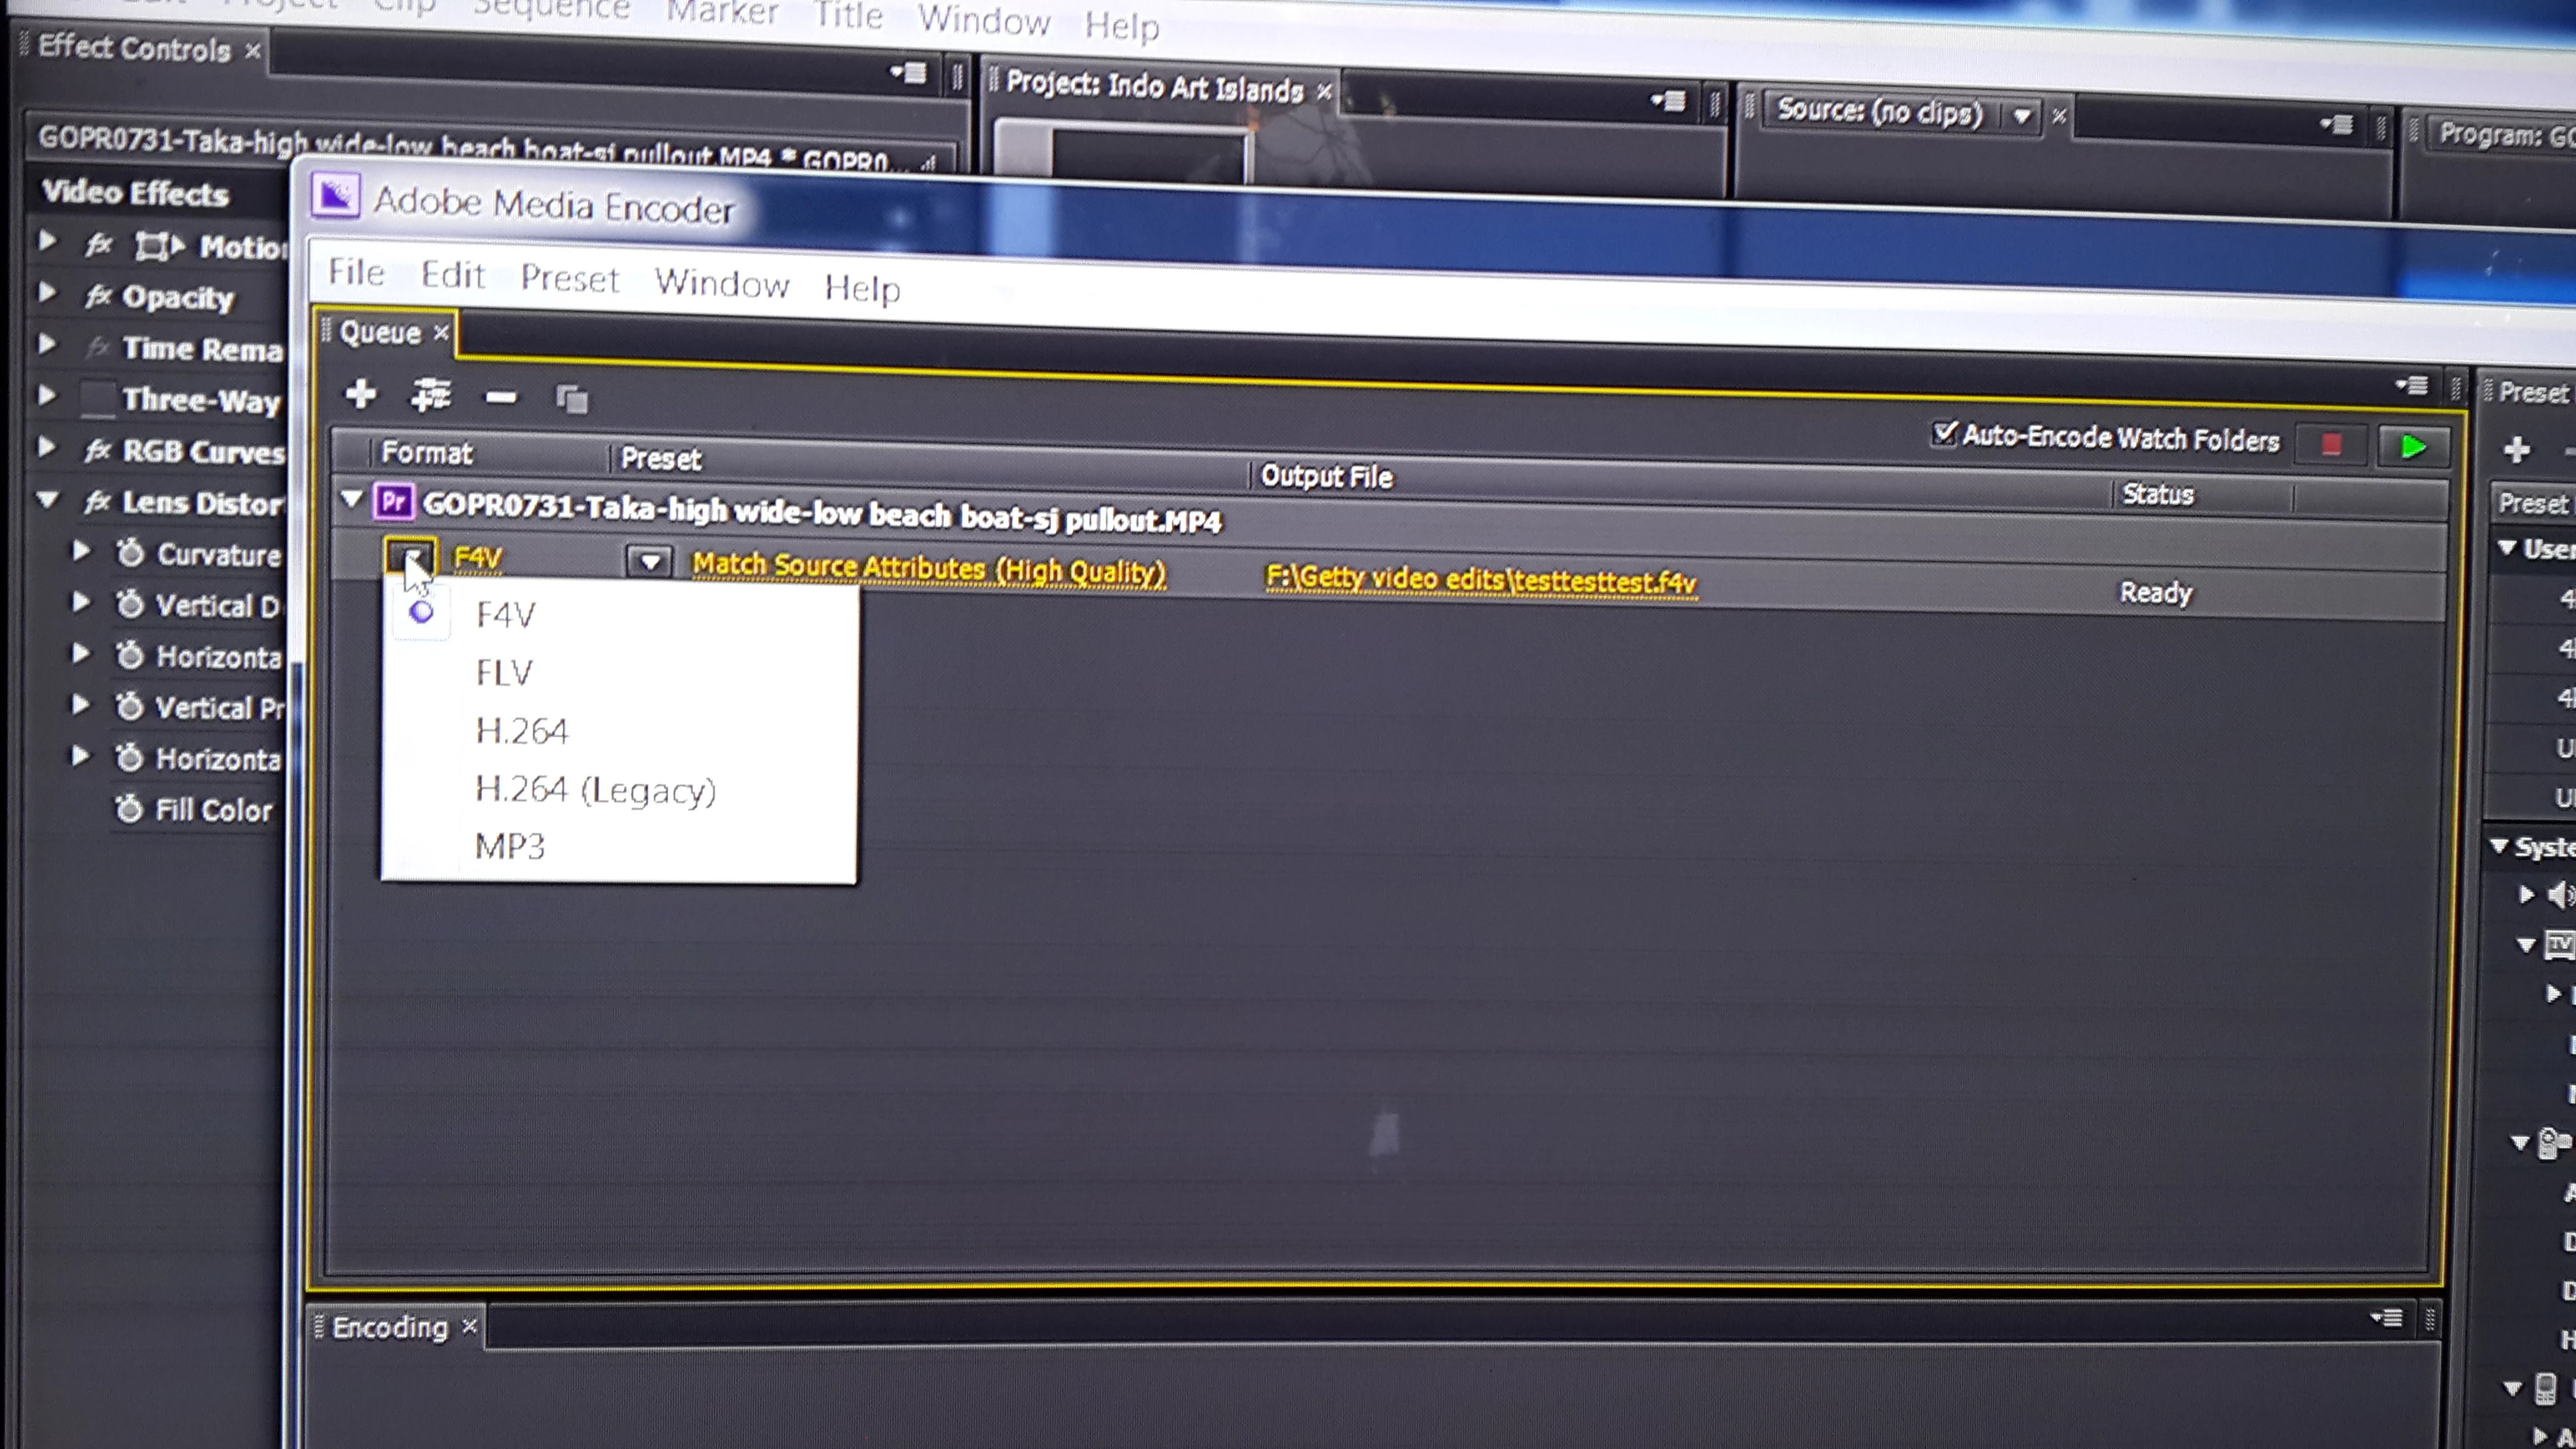Collapse the Lens Distortion effect
This screenshot has height=1449, width=2576.
pos(48,499)
